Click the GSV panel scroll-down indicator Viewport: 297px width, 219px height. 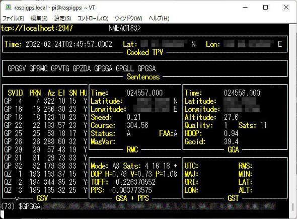point(17,199)
